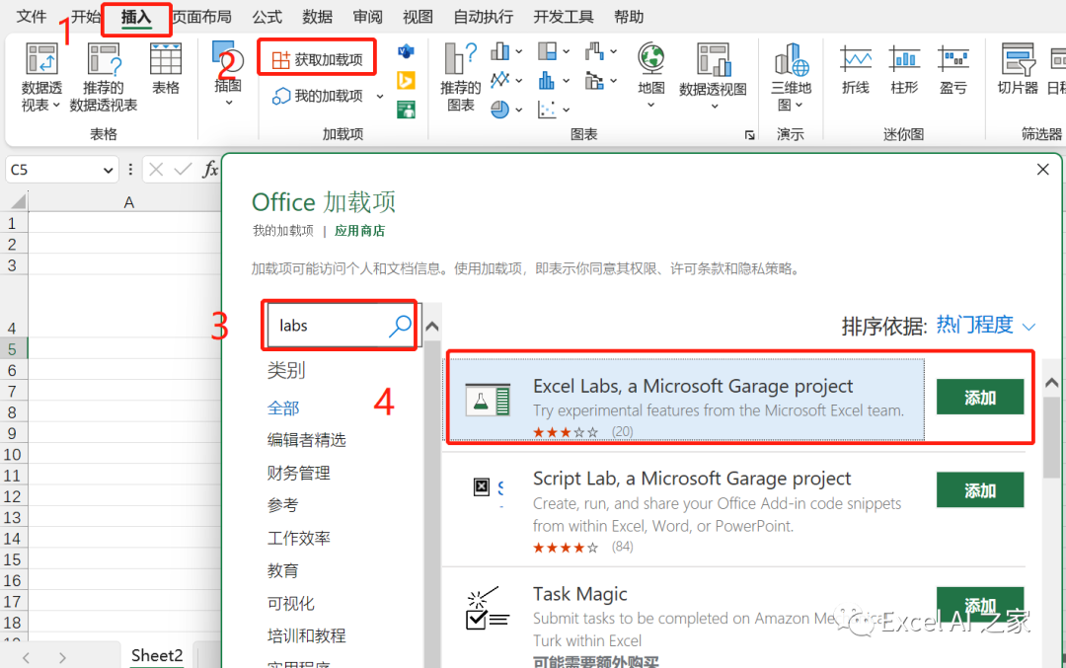Click 获取加载项 Get Add-ins
1066x668 pixels.
317,60
